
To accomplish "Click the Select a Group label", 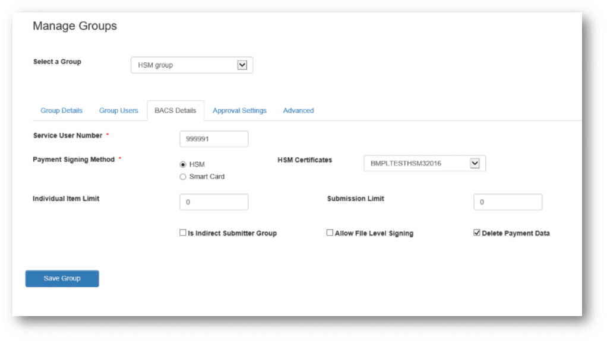I will click(57, 62).
